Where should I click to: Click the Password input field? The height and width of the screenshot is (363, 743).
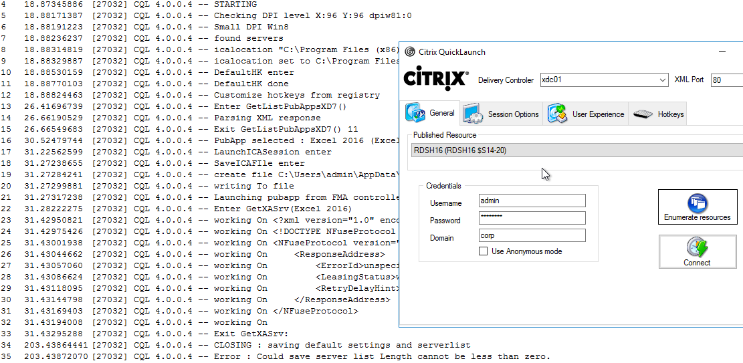(x=532, y=218)
